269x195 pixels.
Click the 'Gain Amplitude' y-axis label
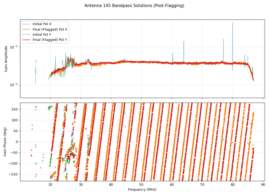(x=6, y=58)
